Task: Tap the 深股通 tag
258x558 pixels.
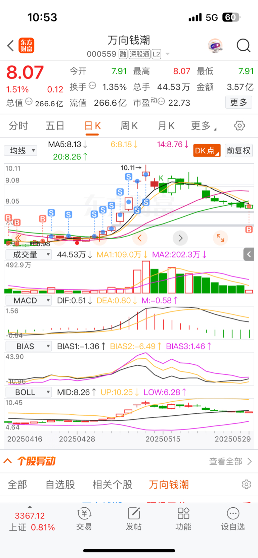Action: click(140, 54)
